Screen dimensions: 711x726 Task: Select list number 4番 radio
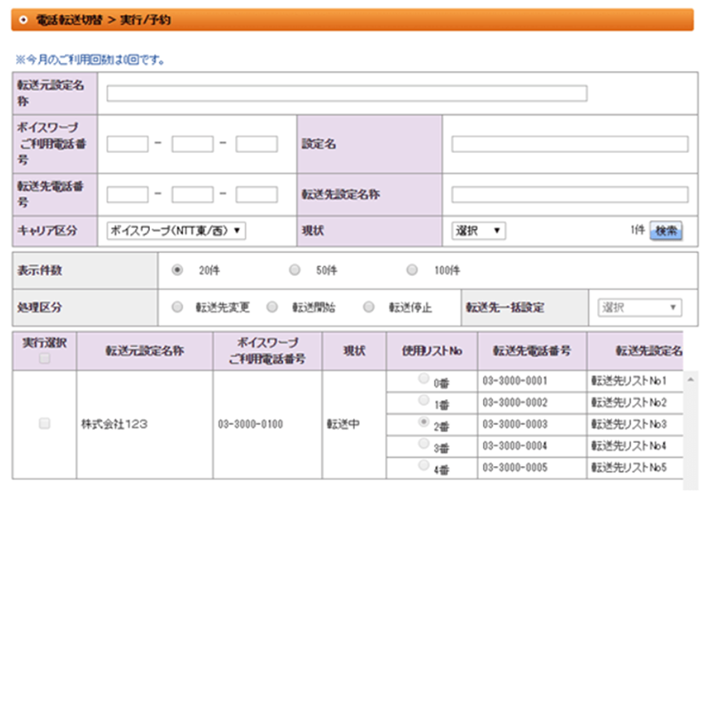(423, 465)
